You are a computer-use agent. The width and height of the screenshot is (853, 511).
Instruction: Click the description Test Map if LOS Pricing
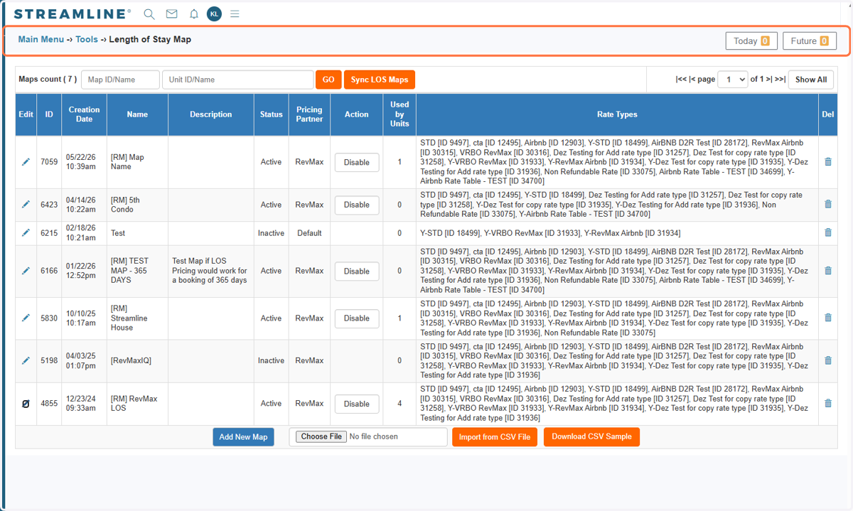210,271
